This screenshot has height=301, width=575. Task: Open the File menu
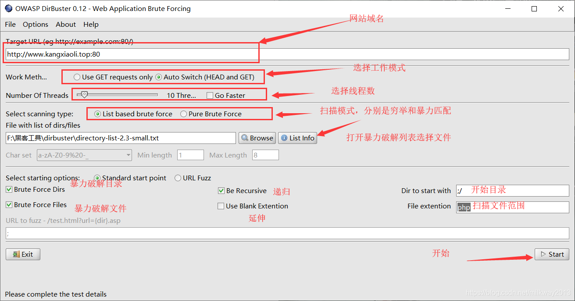coord(10,25)
